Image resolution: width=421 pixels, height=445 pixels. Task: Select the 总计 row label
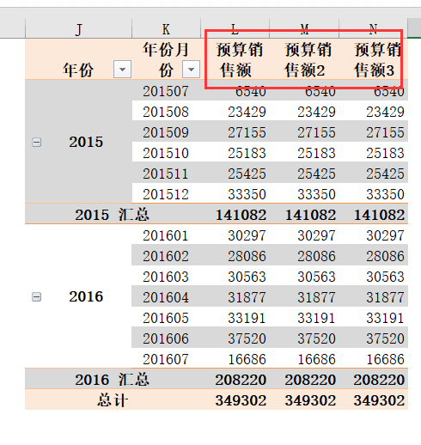[x=113, y=400]
